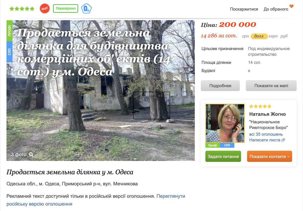Image resolution: width=303 pixels, height=211 pixels.
Task: Click the blue 0% commission house icon
Action: tap(87, 9)
